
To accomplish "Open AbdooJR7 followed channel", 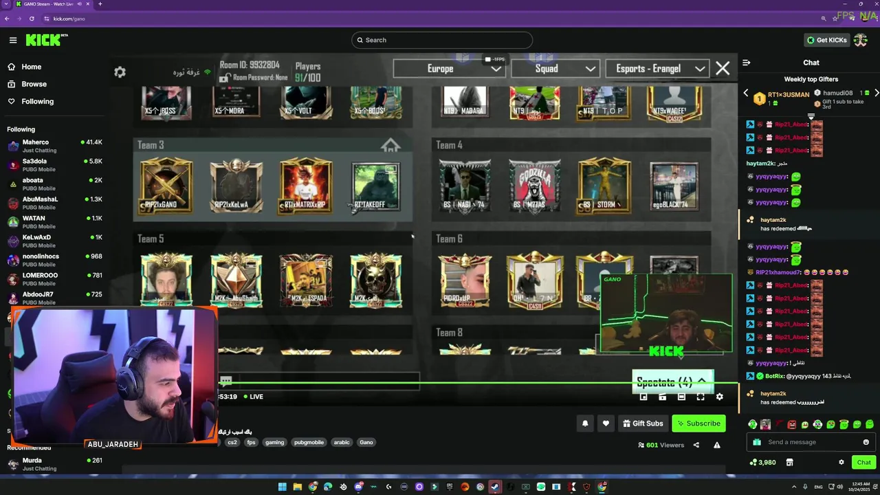I will pos(54,298).
